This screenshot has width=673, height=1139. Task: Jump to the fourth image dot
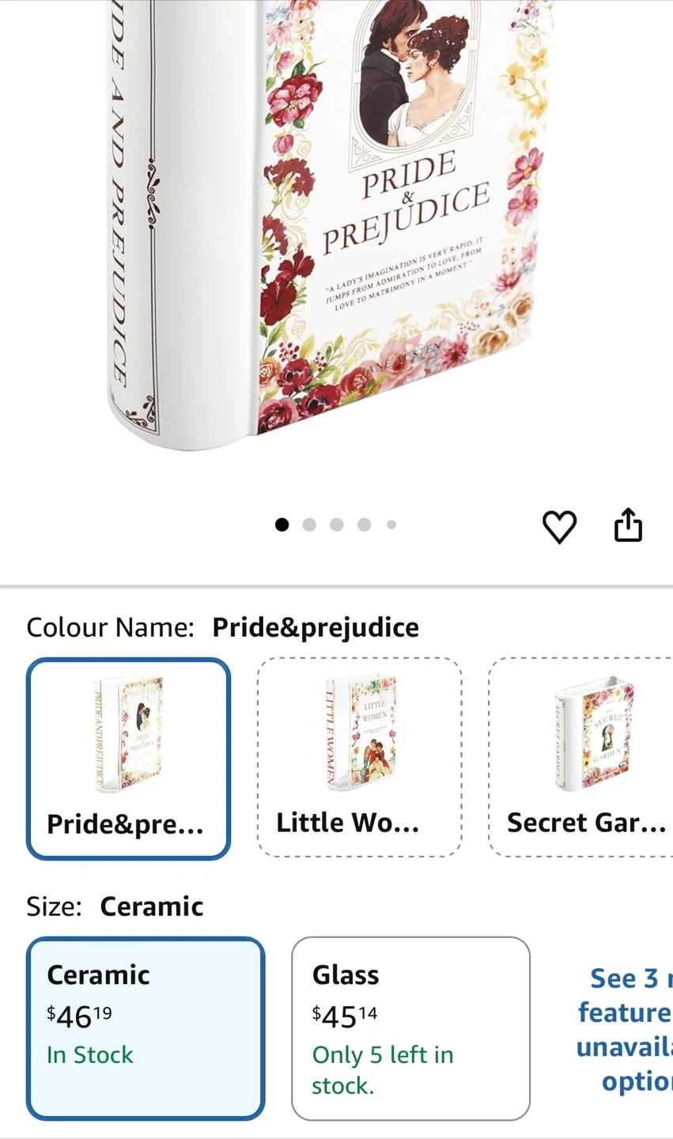click(x=364, y=524)
